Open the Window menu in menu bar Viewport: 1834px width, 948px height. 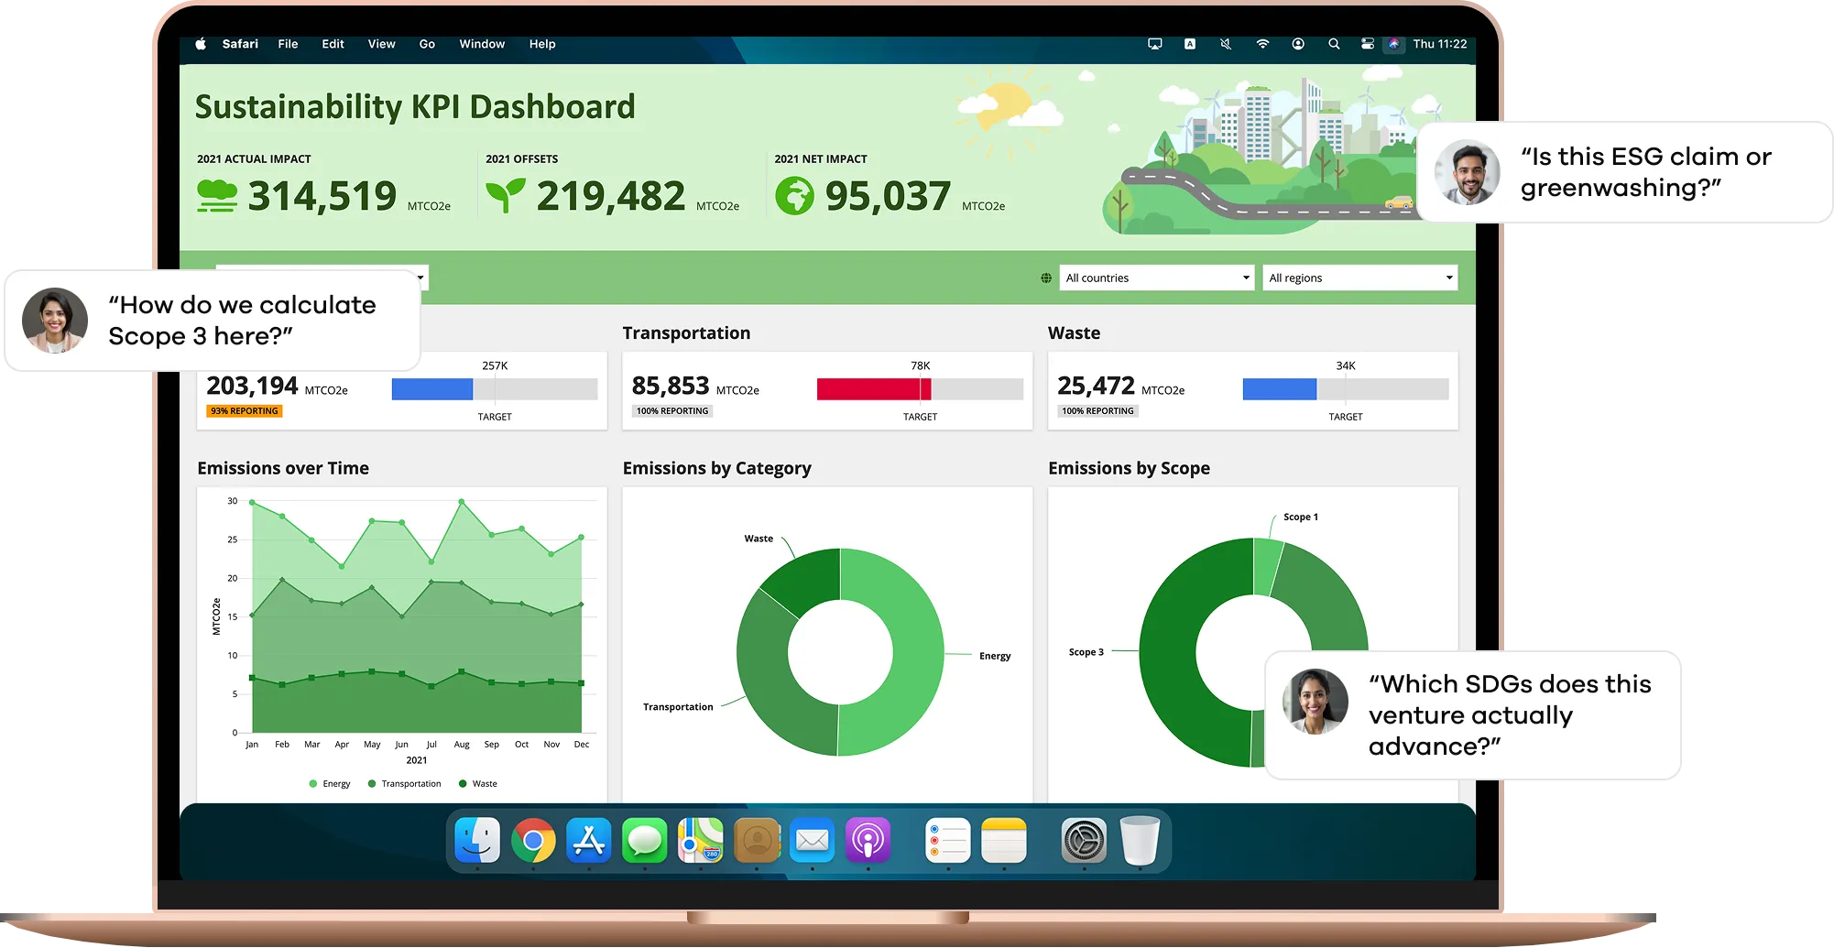[482, 44]
